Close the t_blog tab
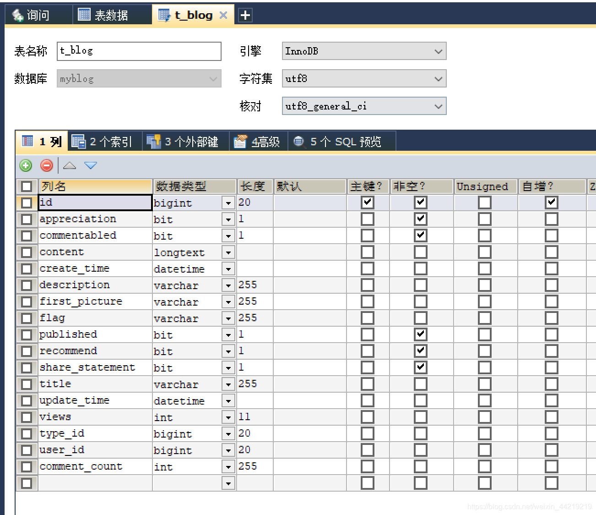The height and width of the screenshot is (515, 596). 223,15
